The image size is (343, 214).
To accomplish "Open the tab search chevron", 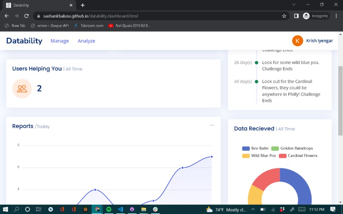I will click(x=294, y=5).
